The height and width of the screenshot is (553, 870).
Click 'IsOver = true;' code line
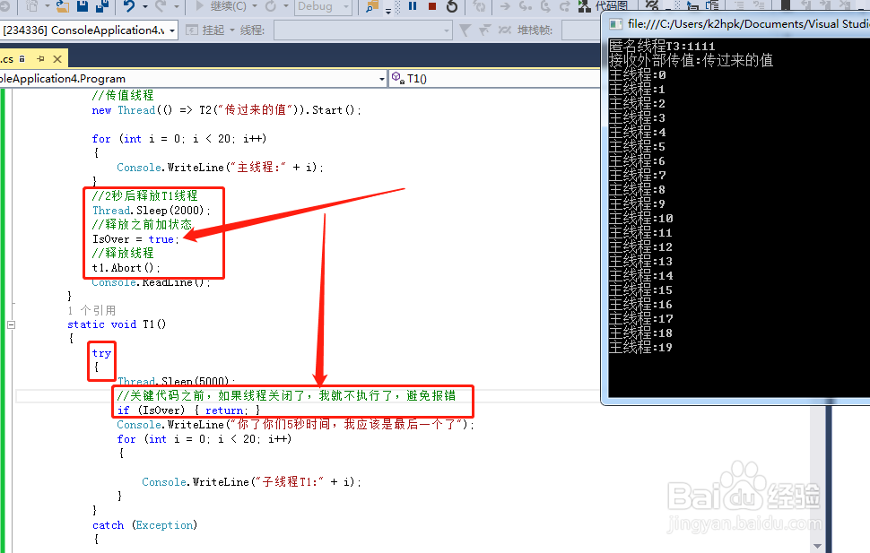[135, 239]
